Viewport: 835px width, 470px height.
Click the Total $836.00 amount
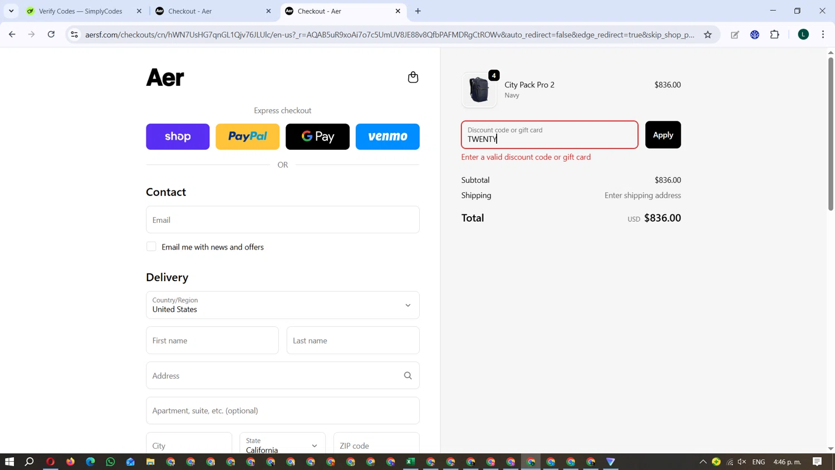[x=662, y=218]
